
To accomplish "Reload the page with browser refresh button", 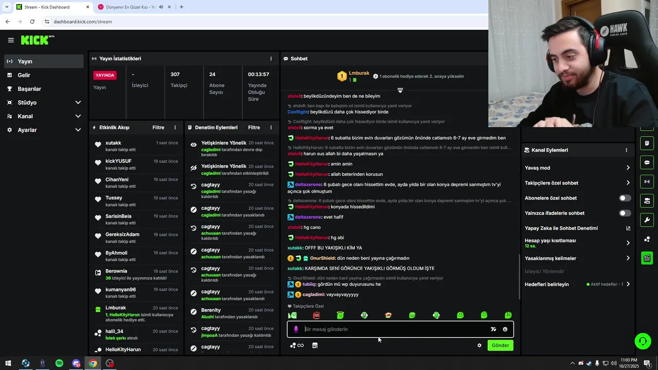I will pyautogui.click(x=32, y=22).
